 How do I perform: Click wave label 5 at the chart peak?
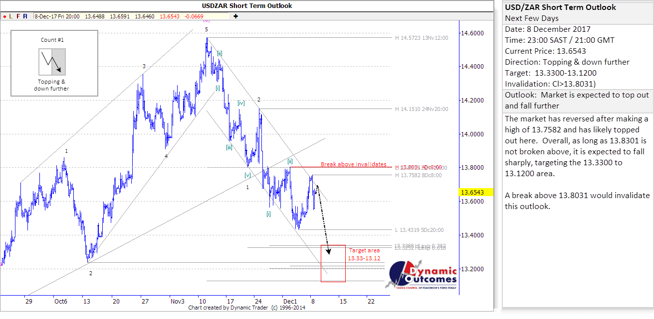[207, 30]
